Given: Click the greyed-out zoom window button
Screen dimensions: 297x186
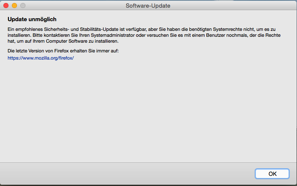Looking at the screenshot, I should pos(23,5).
